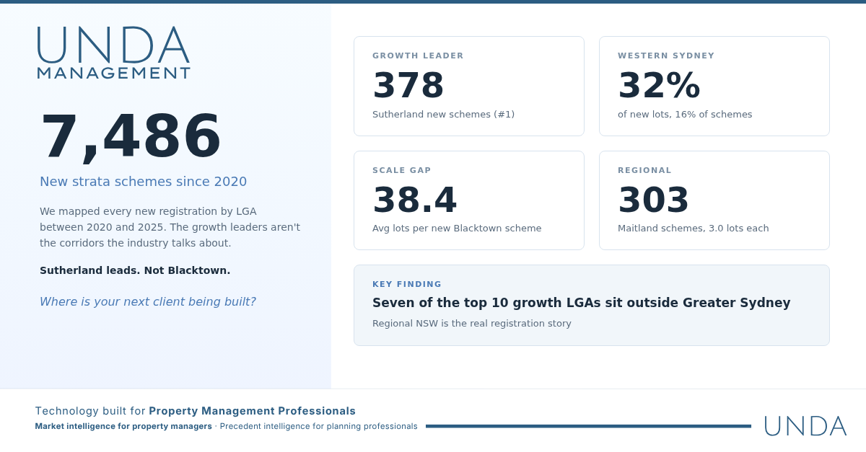Image resolution: width=866 pixels, height=452 pixels.
Task: Click 'Market intelligence for property managers' text
Action: pyautogui.click(x=123, y=426)
